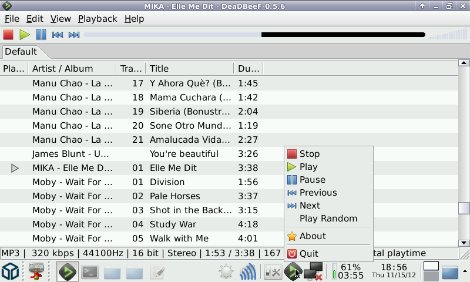Choose Play in the tray context menu

coord(328,167)
